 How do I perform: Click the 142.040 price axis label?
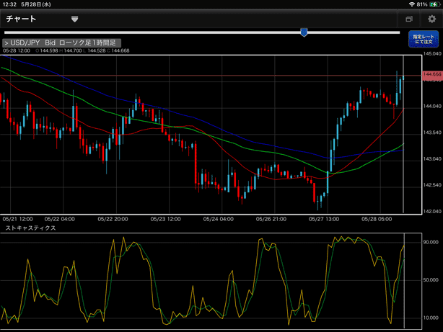432,211
